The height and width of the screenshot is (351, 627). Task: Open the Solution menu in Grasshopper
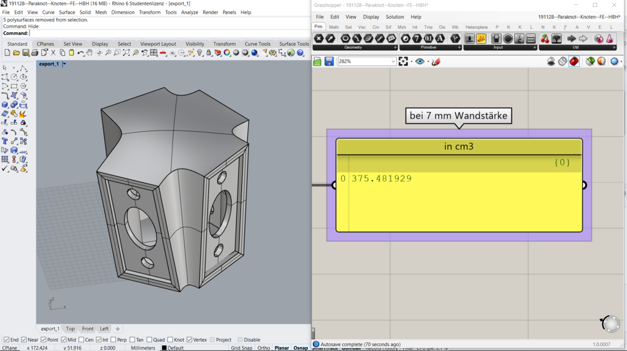tap(394, 17)
